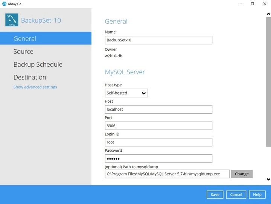Click the Password input field

pos(158,159)
